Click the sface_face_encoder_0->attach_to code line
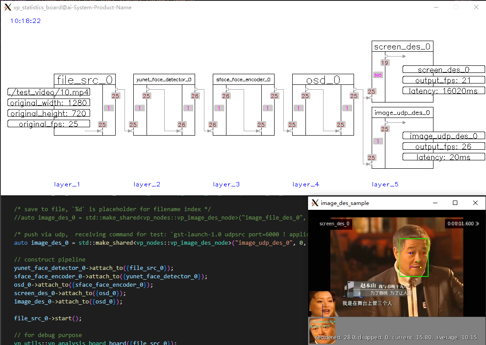486x345 pixels. point(111,277)
